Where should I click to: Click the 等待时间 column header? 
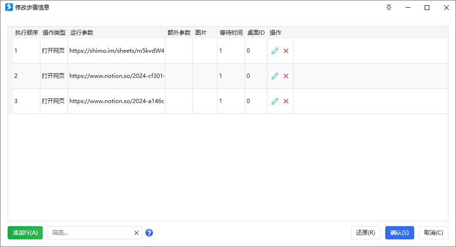coord(231,33)
